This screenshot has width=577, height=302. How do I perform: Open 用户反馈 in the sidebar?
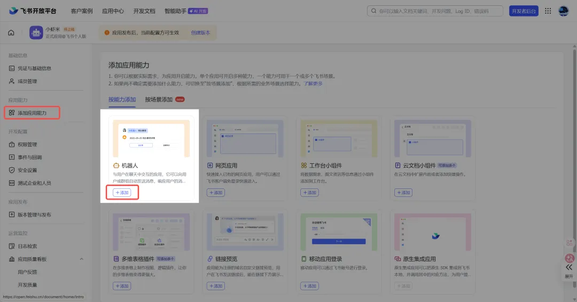27,272
